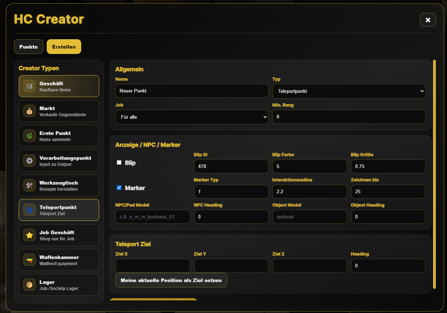Close the HC Creator window
447x313 pixels.
[x=428, y=20]
